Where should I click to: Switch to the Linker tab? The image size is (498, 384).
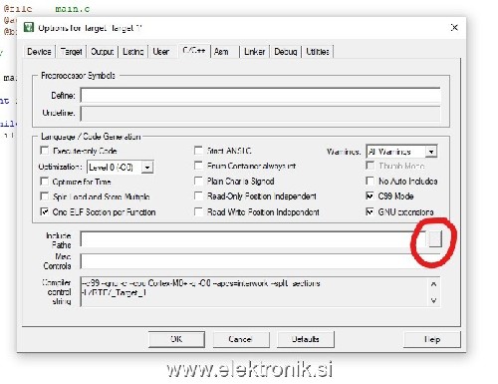tap(254, 52)
